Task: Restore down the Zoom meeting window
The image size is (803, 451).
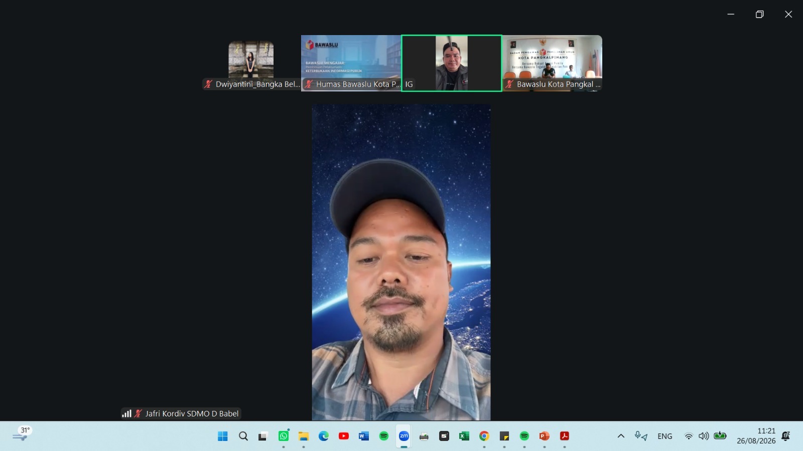Action: pos(760,14)
